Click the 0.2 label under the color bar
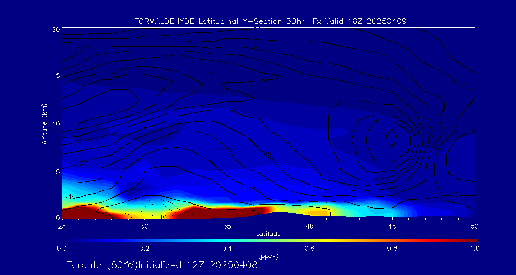The height and width of the screenshot is (275, 516). [x=144, y=248]
